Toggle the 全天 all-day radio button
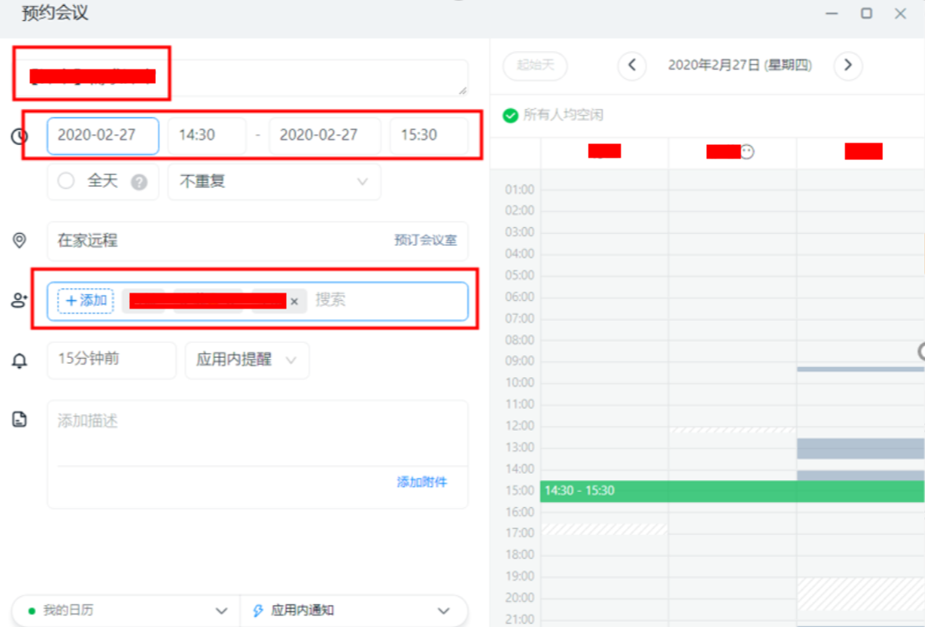 coord(66,180)
